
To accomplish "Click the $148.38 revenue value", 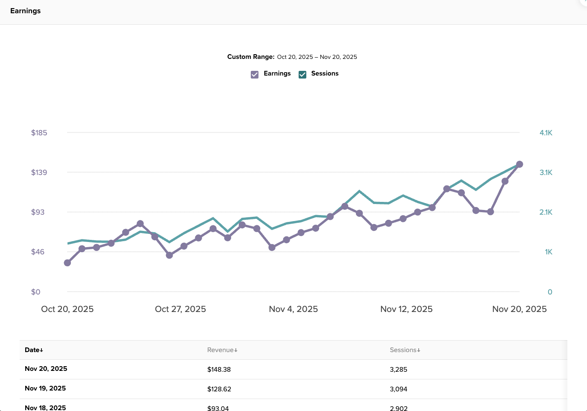I will (219, 370).
